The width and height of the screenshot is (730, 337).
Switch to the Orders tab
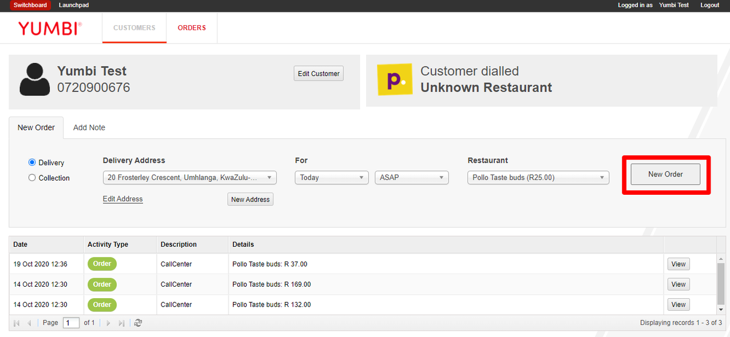point(192,27)
